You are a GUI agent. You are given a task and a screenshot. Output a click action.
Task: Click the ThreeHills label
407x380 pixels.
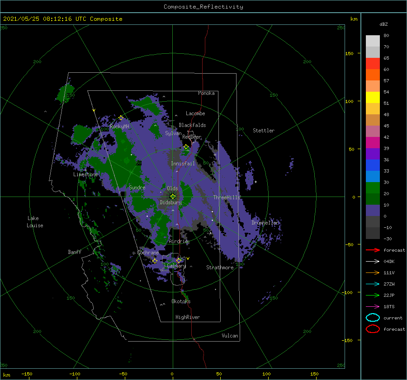[x=227, y=197]
